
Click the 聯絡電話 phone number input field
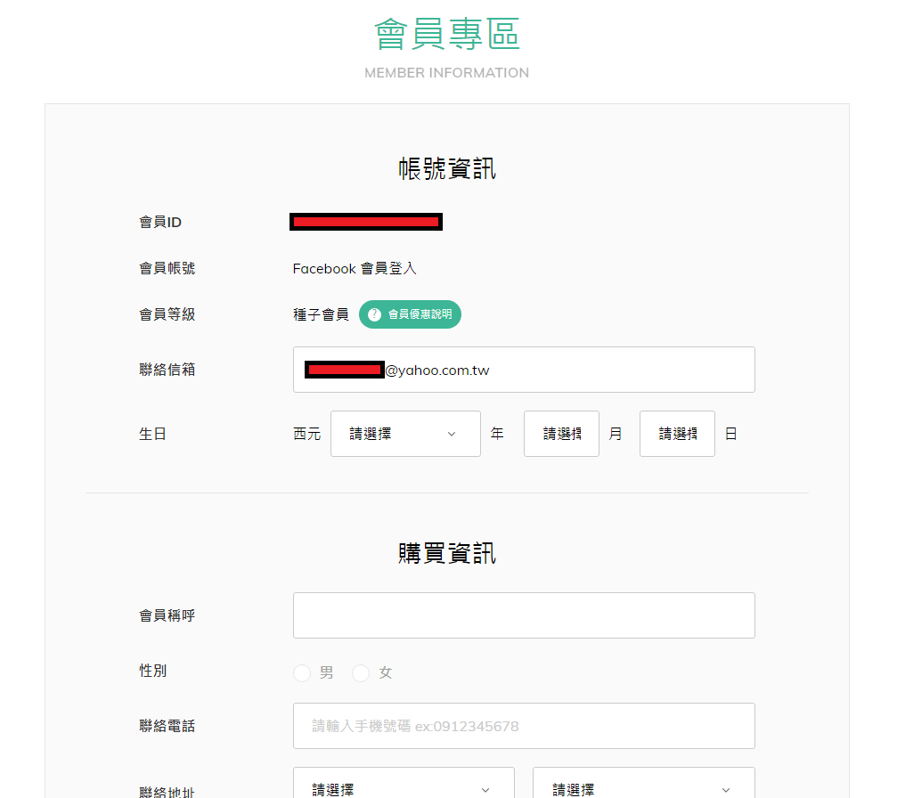pos(524,726)
